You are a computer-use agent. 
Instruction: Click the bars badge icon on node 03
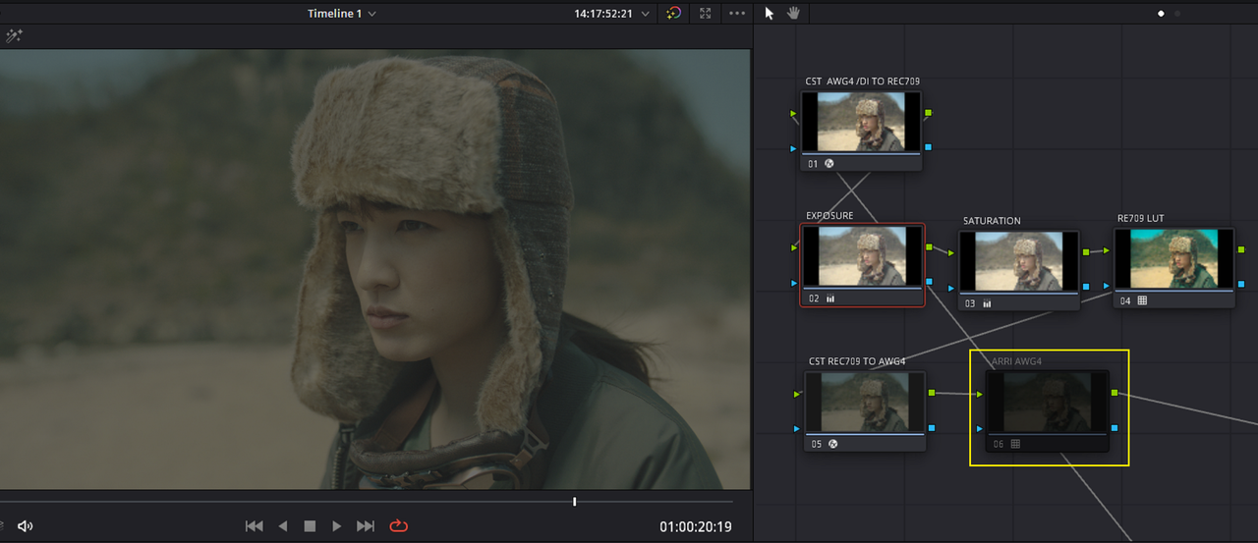(x=987, y=303)
